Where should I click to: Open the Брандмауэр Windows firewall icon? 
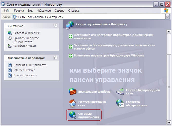pos(72,91)
